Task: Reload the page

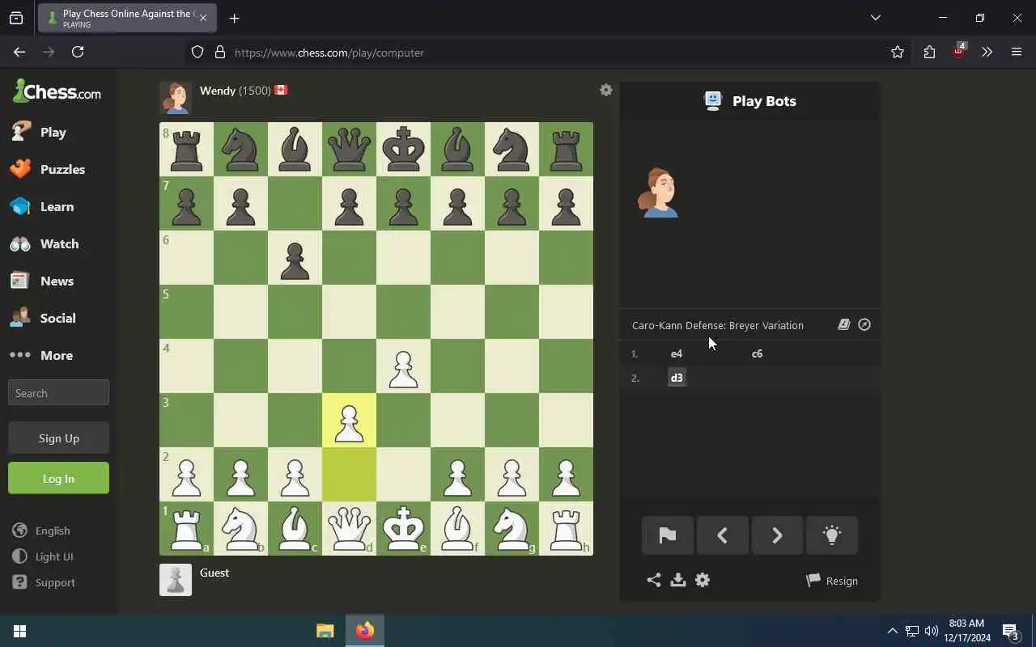Action: coord(78,52)
